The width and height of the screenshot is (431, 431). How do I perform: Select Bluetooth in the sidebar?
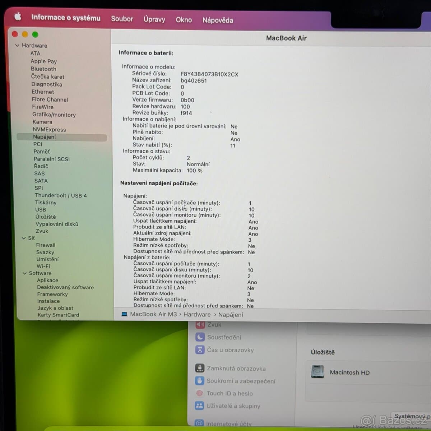click(x=43, y=69)
